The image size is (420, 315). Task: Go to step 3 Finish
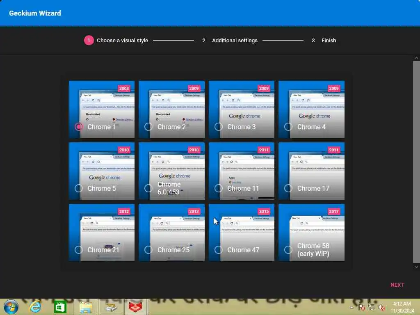pos(324,41)
